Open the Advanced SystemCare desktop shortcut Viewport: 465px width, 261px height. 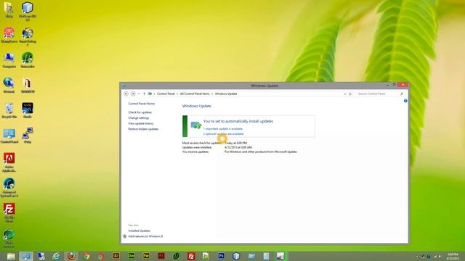9,188
